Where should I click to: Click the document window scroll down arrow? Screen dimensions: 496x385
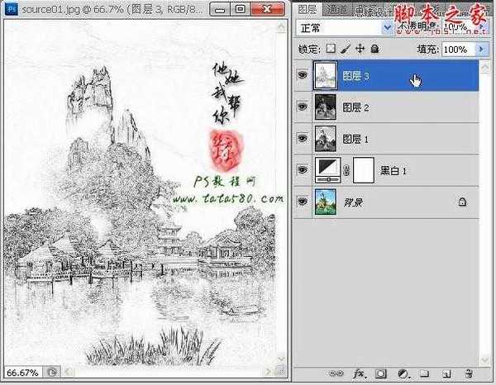coord(280,359)
